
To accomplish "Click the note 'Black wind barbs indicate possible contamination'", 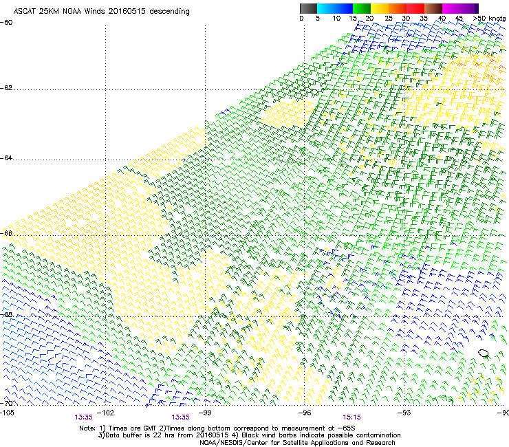I will click(321, 435).
